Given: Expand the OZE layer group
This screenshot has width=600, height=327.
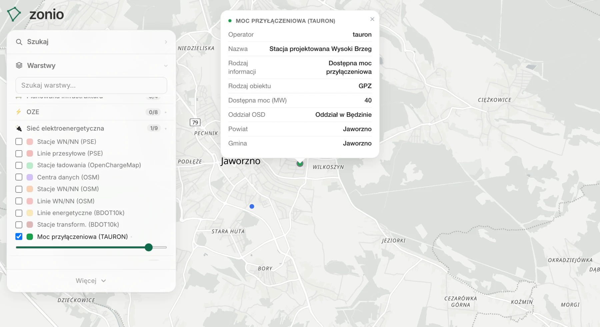Looking at the screenshot, I should [x=166, y=112].
